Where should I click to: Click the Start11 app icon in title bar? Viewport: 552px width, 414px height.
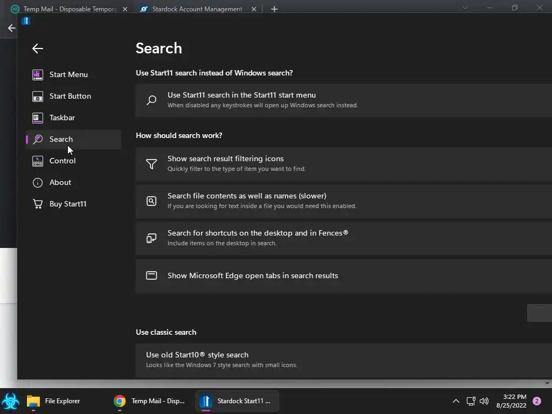26,21
